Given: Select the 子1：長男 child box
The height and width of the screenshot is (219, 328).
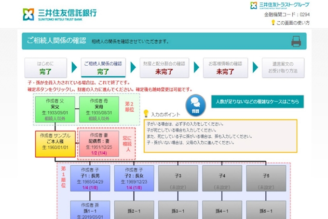Looking at the screenshot, I should pyautogui.click(x=90, y=179).
